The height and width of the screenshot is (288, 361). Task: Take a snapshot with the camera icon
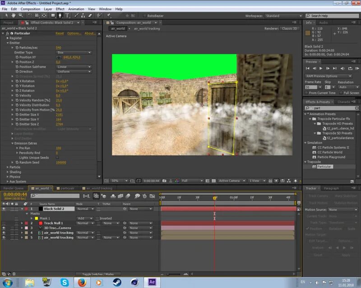[164, 181]
